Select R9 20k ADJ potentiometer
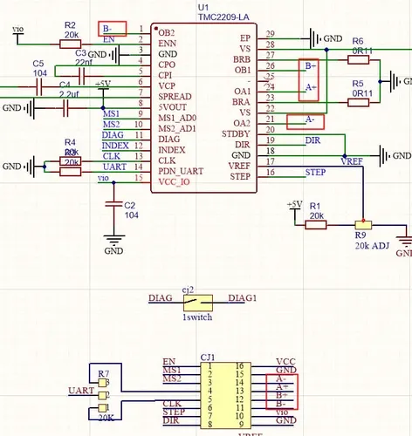 click(x=363, y=225)
